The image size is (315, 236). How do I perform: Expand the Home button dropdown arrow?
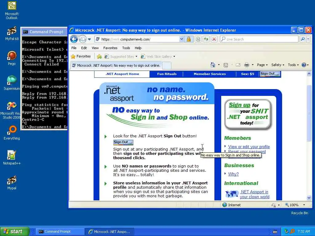[219, 65]
